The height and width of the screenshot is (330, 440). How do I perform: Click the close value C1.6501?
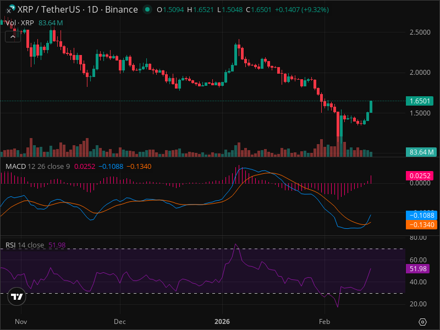tap(258, 10)
